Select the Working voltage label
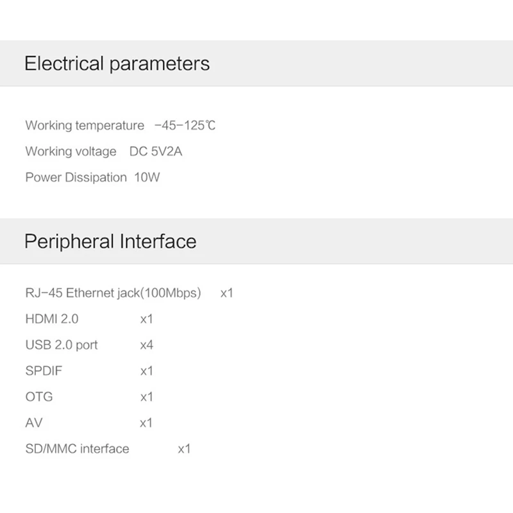The image size is (513, 513). [71, 151]
